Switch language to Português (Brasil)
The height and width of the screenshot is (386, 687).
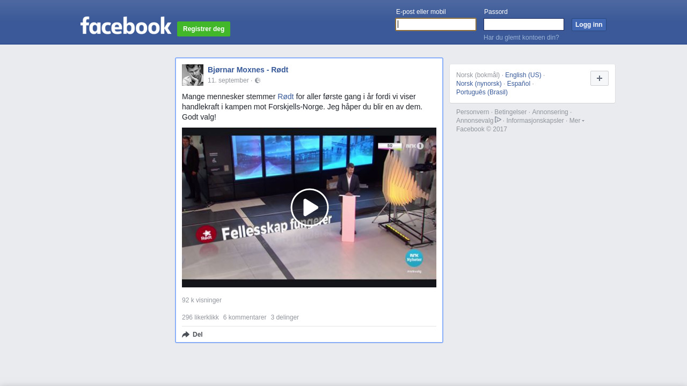[482, 92]
